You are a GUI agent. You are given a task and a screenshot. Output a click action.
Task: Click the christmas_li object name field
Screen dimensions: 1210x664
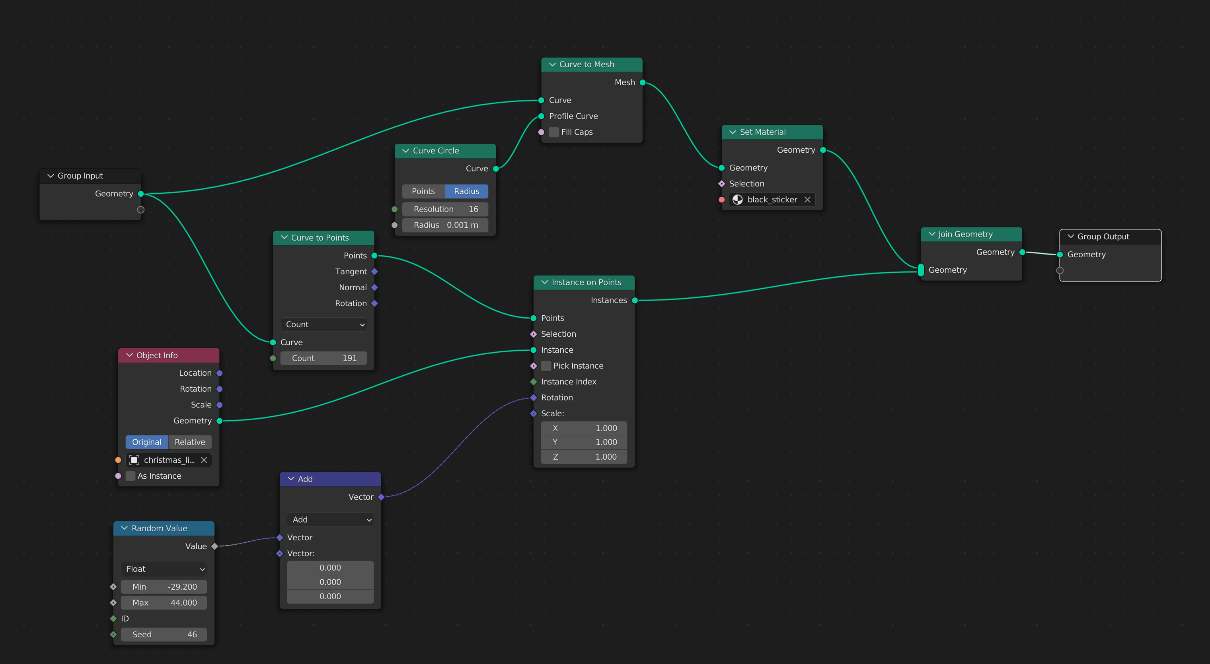point(169,460)
